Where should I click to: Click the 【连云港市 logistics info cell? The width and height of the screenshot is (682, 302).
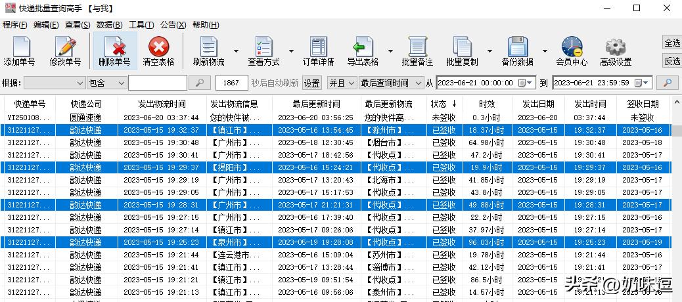pyautogui.click(x=240, y=255)
